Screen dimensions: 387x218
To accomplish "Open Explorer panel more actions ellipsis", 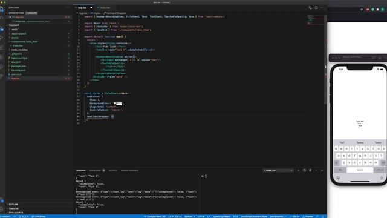I will (67, 8).
